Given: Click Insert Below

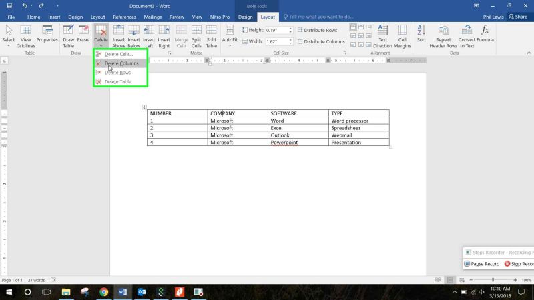Looking at the screenshot, I should coord(134,36).
